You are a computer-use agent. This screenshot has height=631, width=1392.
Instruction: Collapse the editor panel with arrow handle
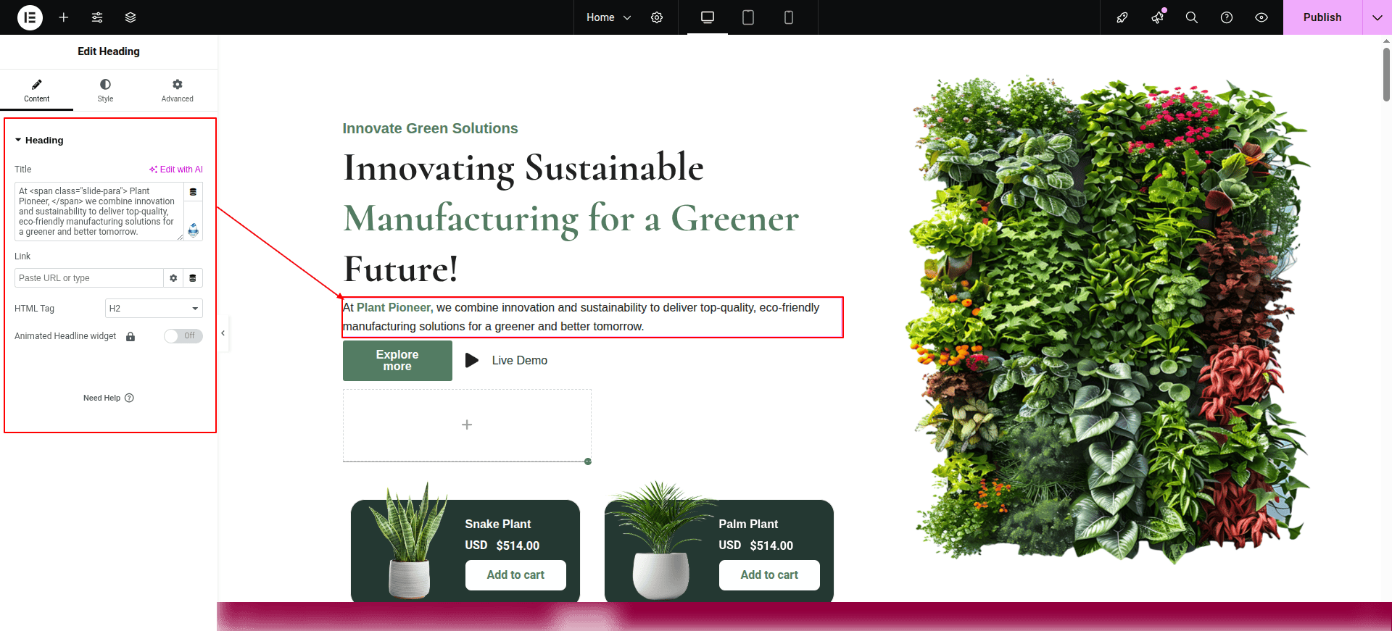coord(223,333)
